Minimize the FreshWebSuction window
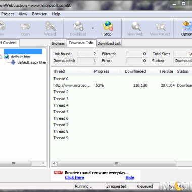This screenshot has height=192, width=192. point(174,4)
